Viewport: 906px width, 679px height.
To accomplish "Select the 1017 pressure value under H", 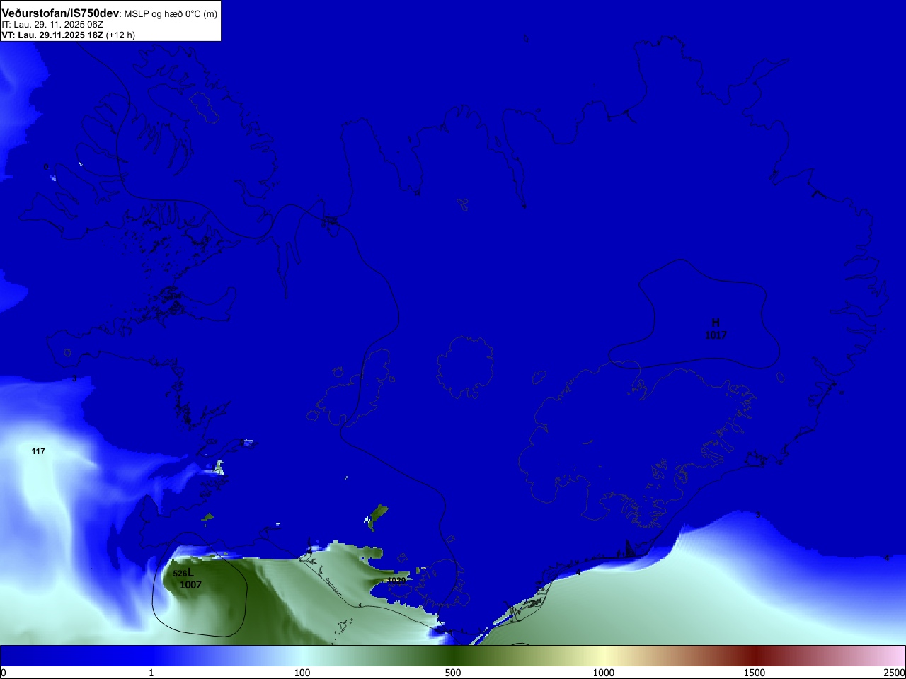I will [x=716, y=335].
